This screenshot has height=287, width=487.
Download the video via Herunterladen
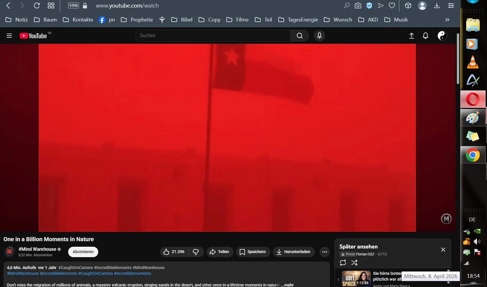pos(293,252)
